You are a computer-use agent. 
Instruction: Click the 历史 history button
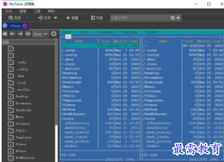tap(15, 18)
